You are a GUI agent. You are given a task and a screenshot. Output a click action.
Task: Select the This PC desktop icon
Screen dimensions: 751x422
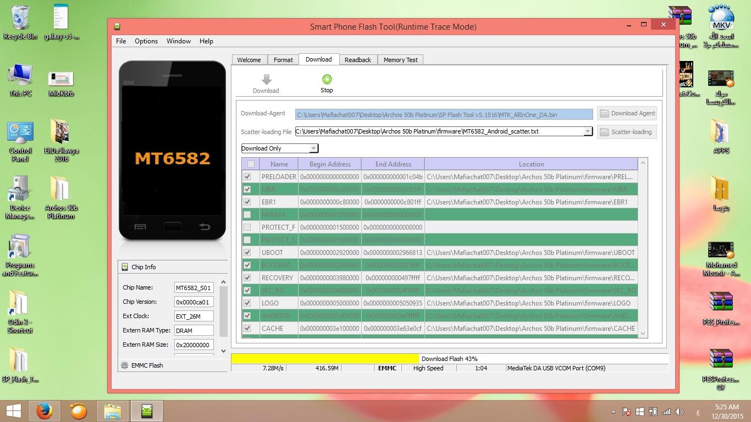tap(20, 75)
